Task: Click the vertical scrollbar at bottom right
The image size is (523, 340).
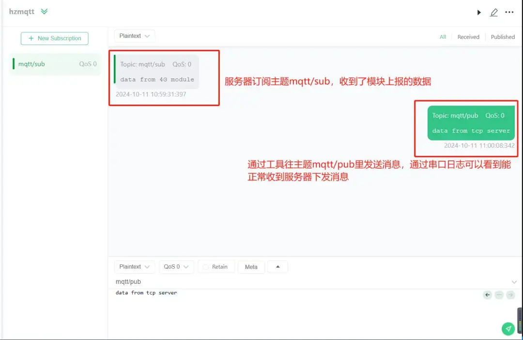Action: point(520,320)
